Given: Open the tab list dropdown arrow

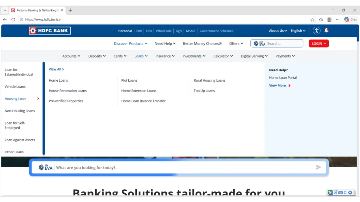Looking at the screenshot, I should pyautogui.click(x=5, y=10).
